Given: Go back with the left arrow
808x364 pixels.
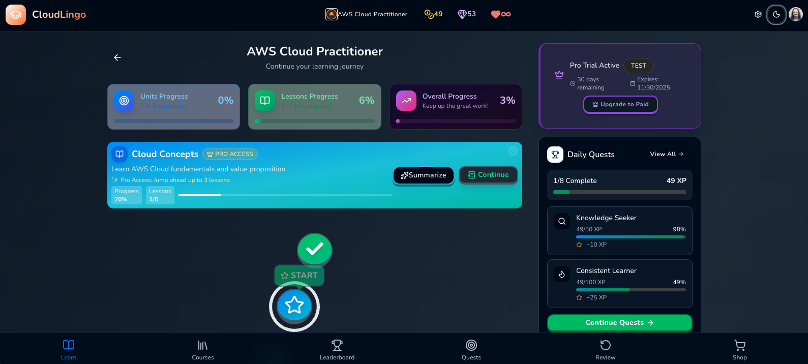Looking at the screenshot, I should click(x=117, y=57).
